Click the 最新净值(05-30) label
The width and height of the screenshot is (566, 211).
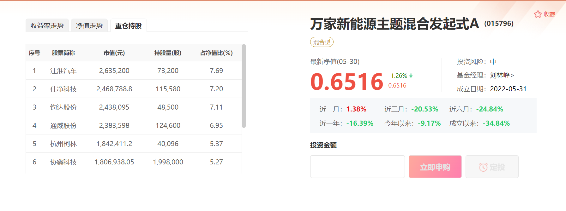(335, 62)
